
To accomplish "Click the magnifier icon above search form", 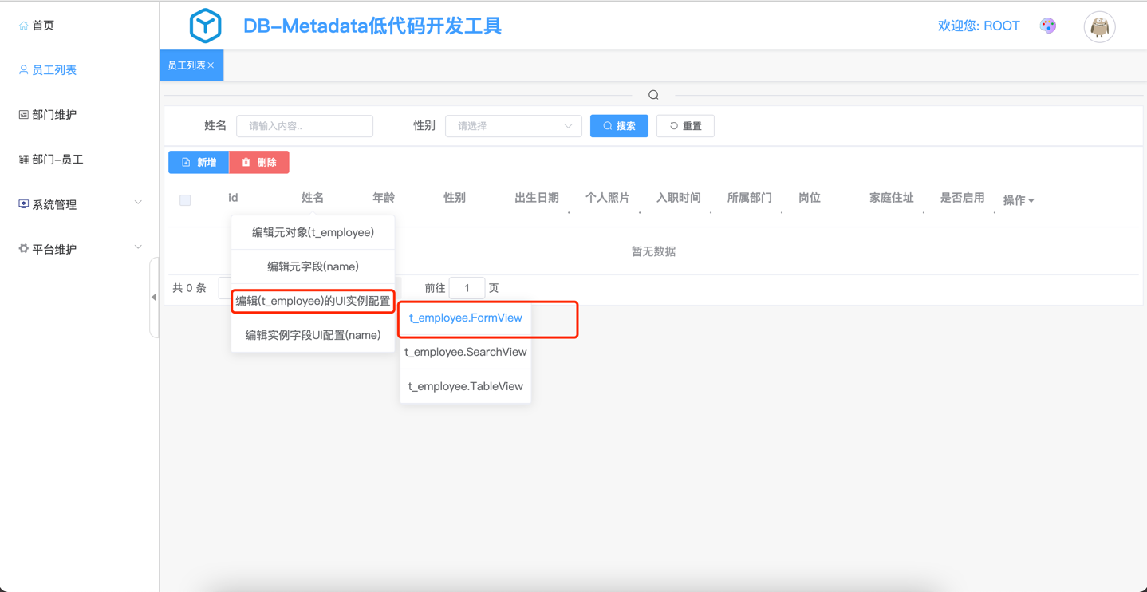I will pos(653,95).
